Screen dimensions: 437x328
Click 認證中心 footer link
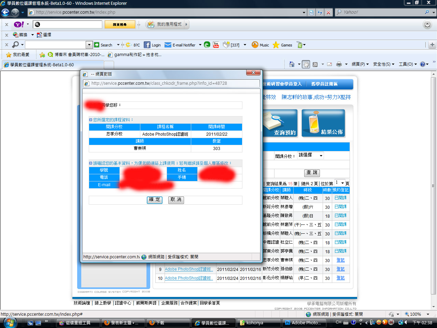coord(123,303)
